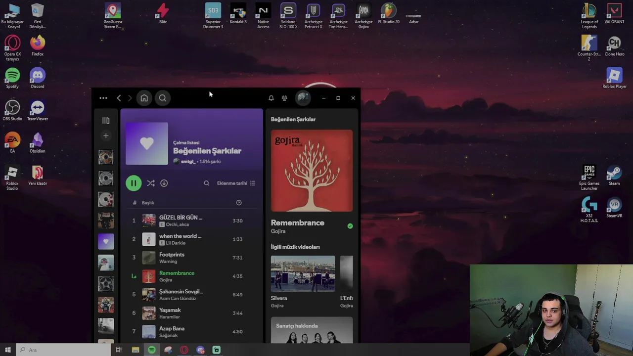Open Kontakt 8 desktop shortcut
This screenshot has width=633, height=356.
point(238,14)
